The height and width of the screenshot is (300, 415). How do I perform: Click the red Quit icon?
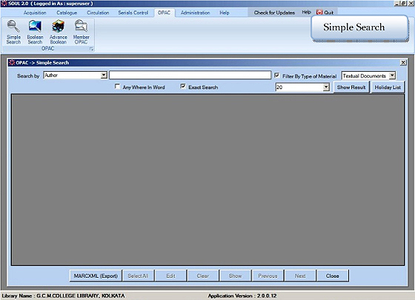point(319,12)
